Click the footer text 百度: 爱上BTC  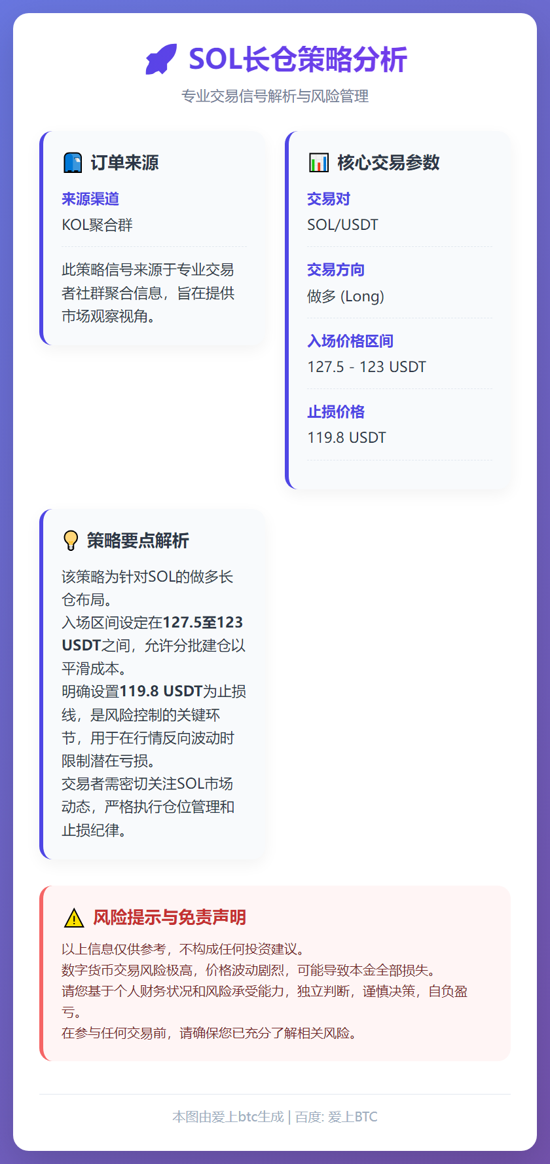coord(337,1117)
